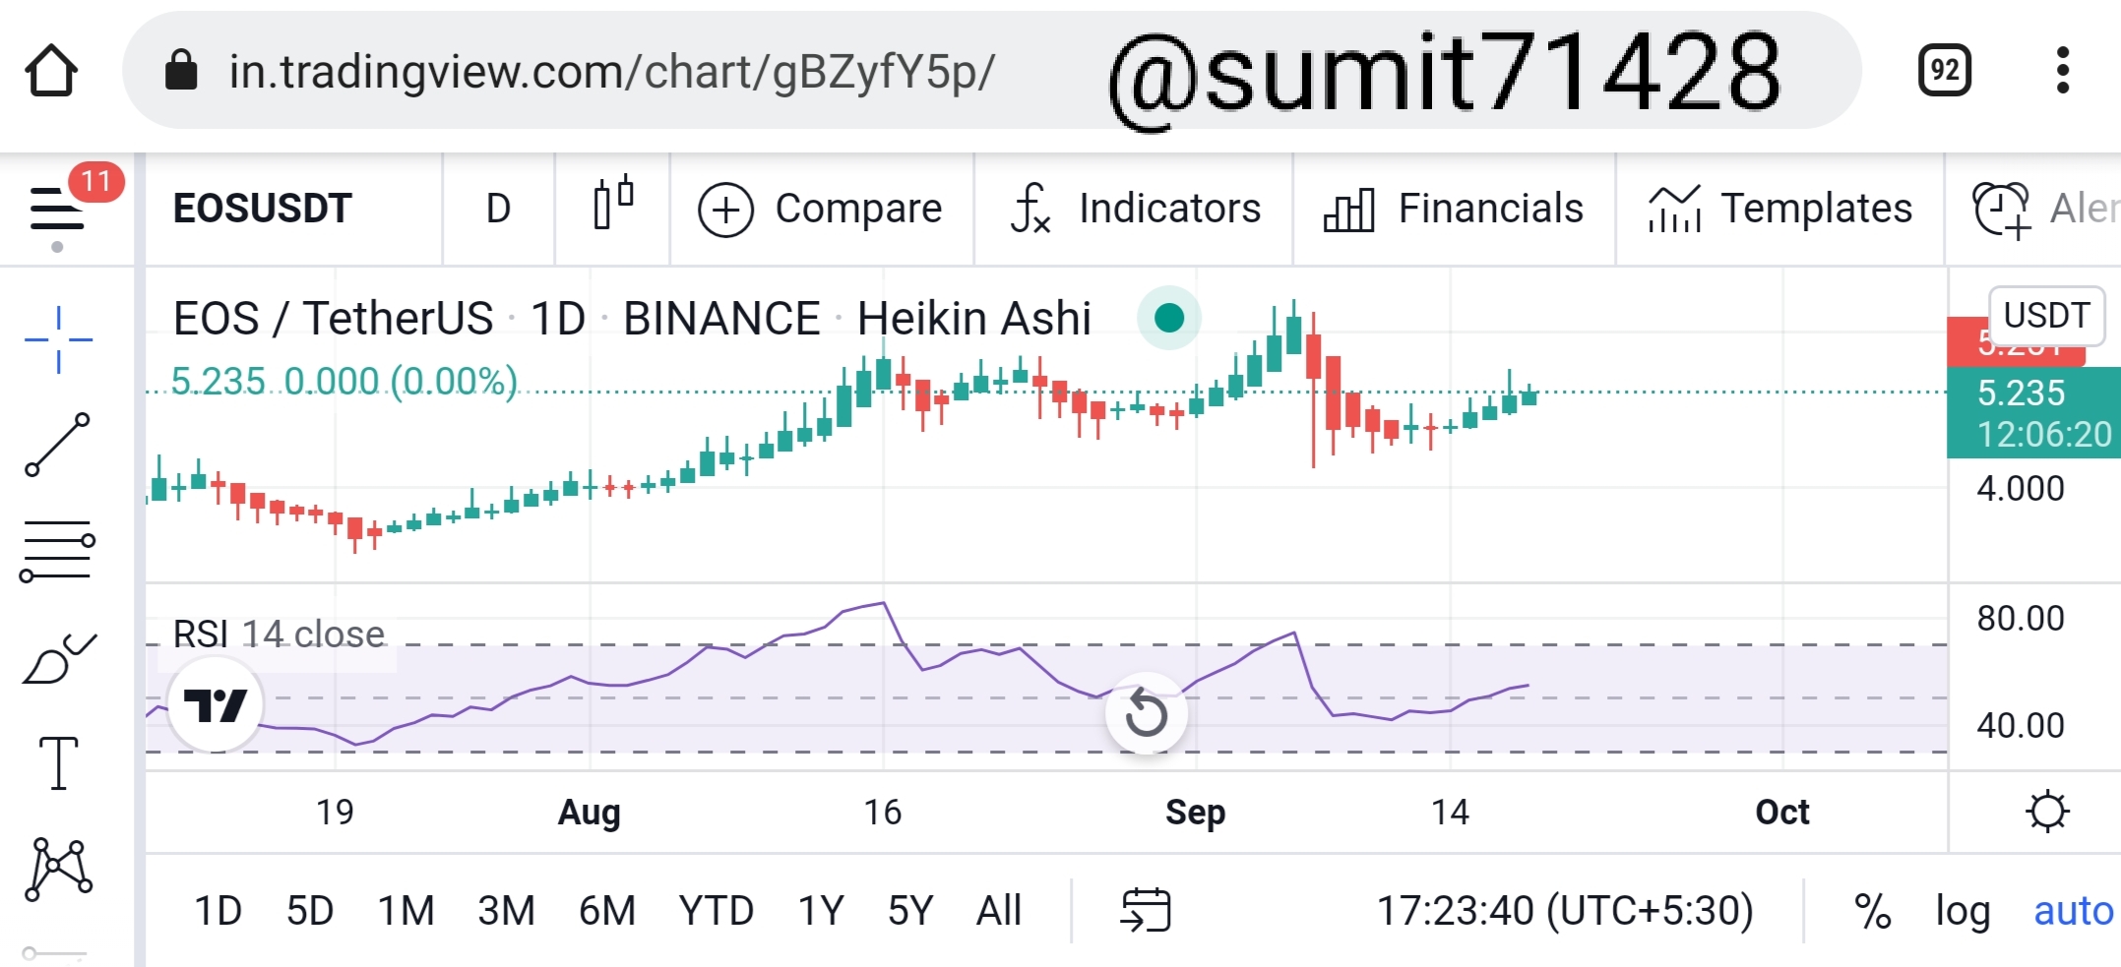This screenshot has height=967, width=2121.
Task: Open the EOSUSDT symbol search
Action: pyautogui.click(x=263, y=209)
